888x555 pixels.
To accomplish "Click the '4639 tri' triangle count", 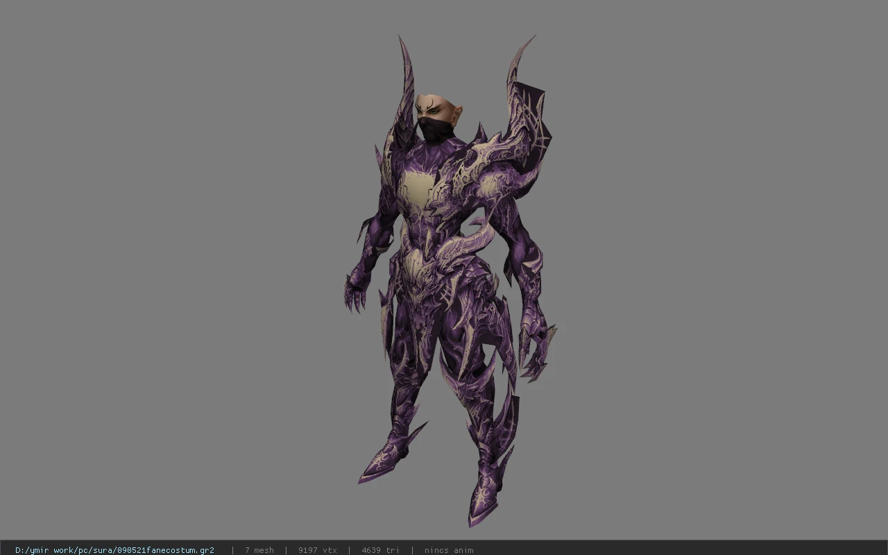I will (x=380, y=550).
